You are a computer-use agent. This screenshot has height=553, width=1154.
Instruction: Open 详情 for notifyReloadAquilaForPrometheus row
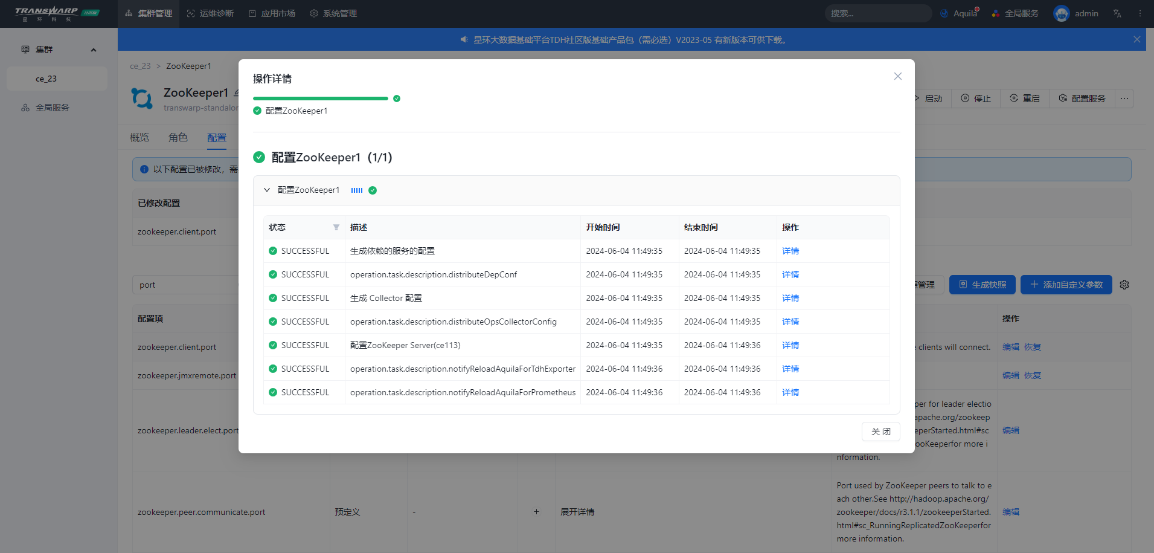tap(790, 392)
